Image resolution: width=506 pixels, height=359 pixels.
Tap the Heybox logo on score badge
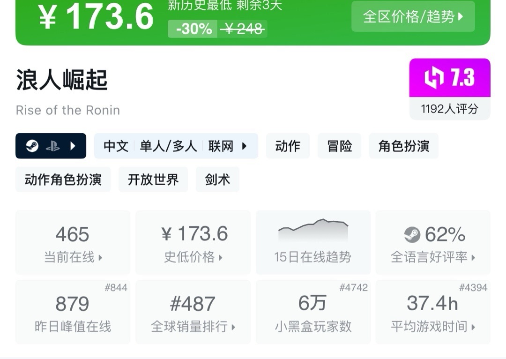(434, 78)
